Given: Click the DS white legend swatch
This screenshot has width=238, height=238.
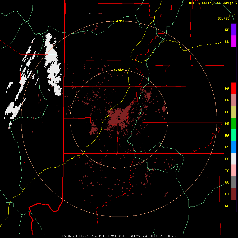Looking at the screenshot, I should point(234,159).
